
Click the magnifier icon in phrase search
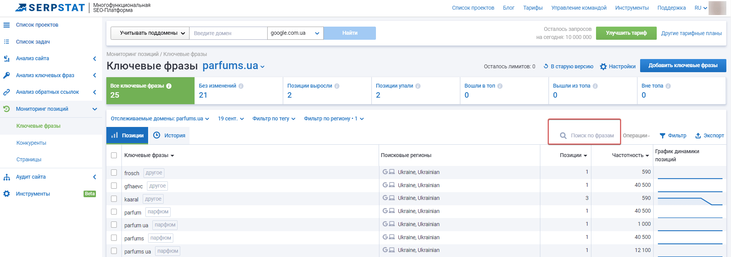tap(564, 136)
